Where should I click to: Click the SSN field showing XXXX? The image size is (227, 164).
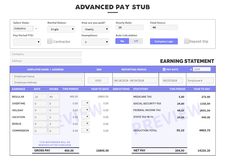[99, 80]
